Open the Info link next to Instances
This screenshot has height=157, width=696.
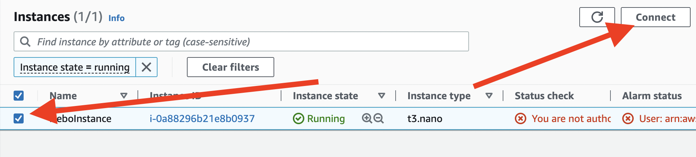click(x=116, y=18)
